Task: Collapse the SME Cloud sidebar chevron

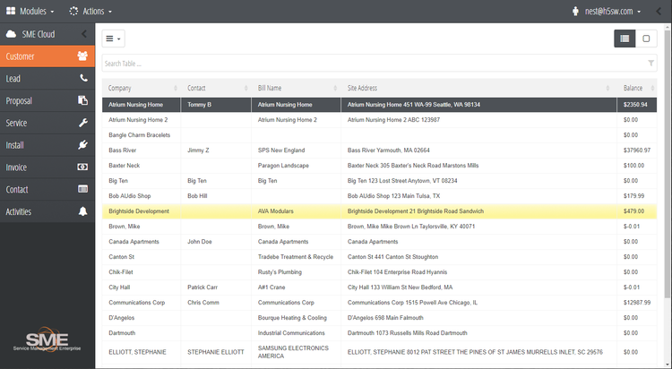Action: click(x=83, y=34)
